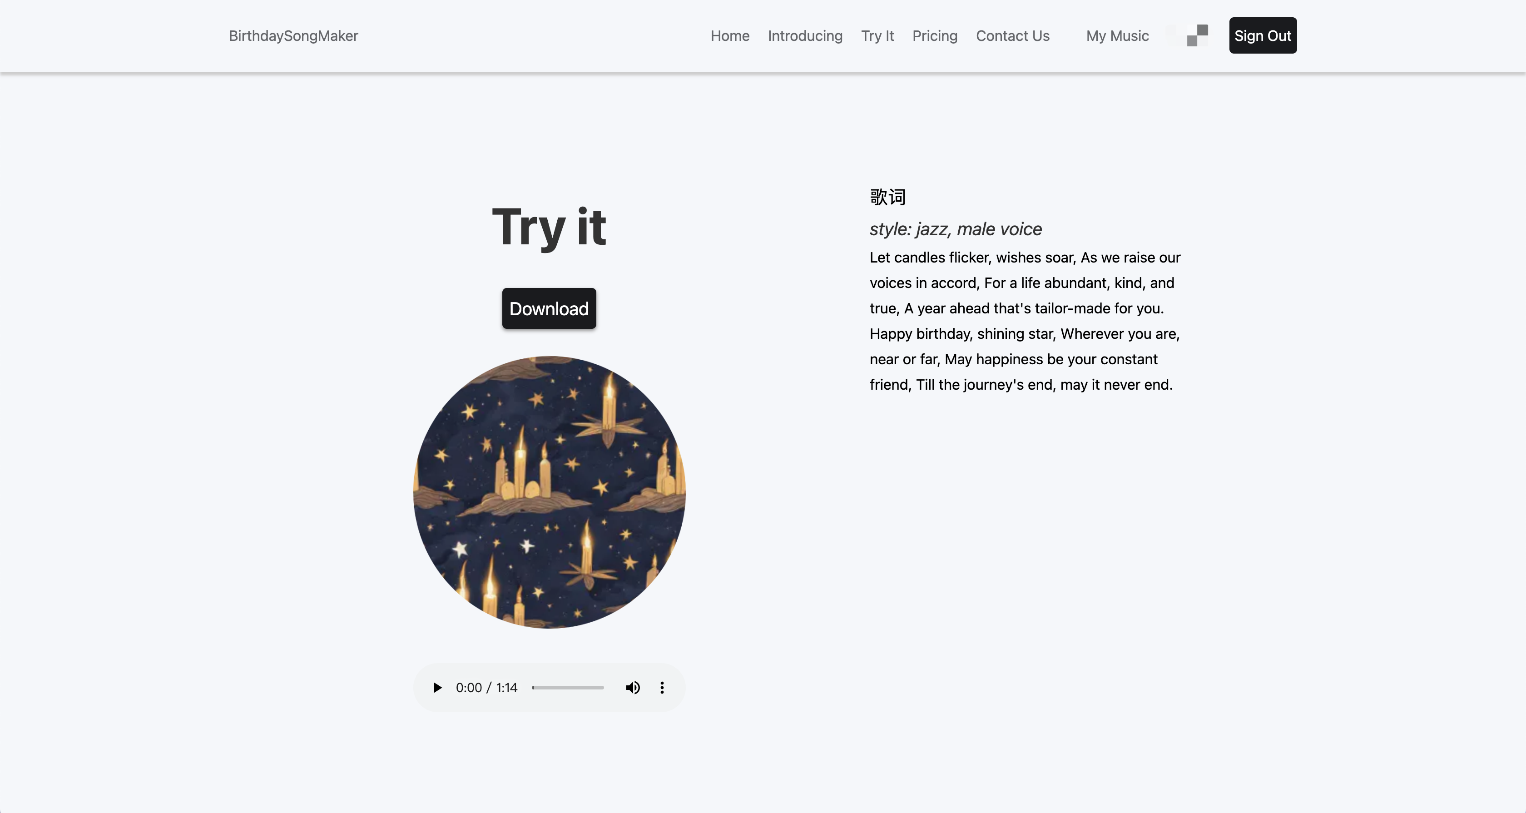The height and width of the screenshot is (813, 1526).
Task: Click the audio time display 0:00 / 1:14
Action: click(486, 687)
